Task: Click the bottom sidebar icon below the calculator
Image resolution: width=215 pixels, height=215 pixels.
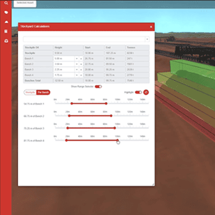Action: (6, 41)
